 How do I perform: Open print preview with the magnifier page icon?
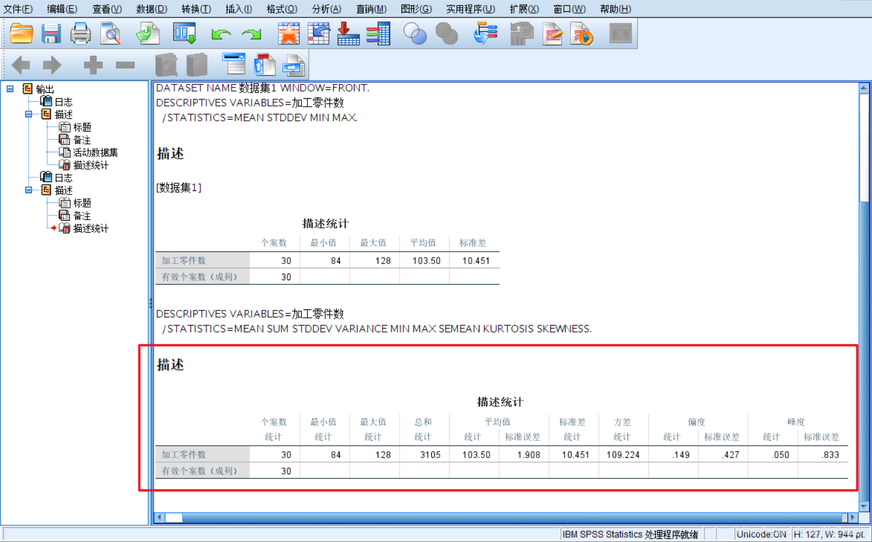(x=111, y=34)
